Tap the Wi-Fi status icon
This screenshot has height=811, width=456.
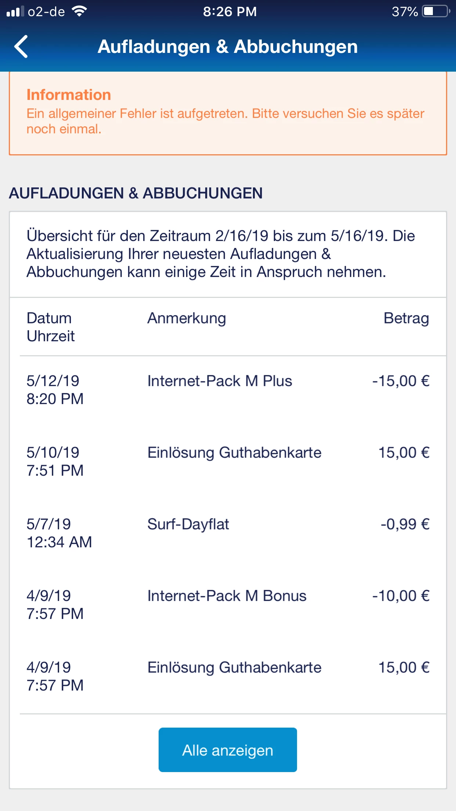point(79,11)
